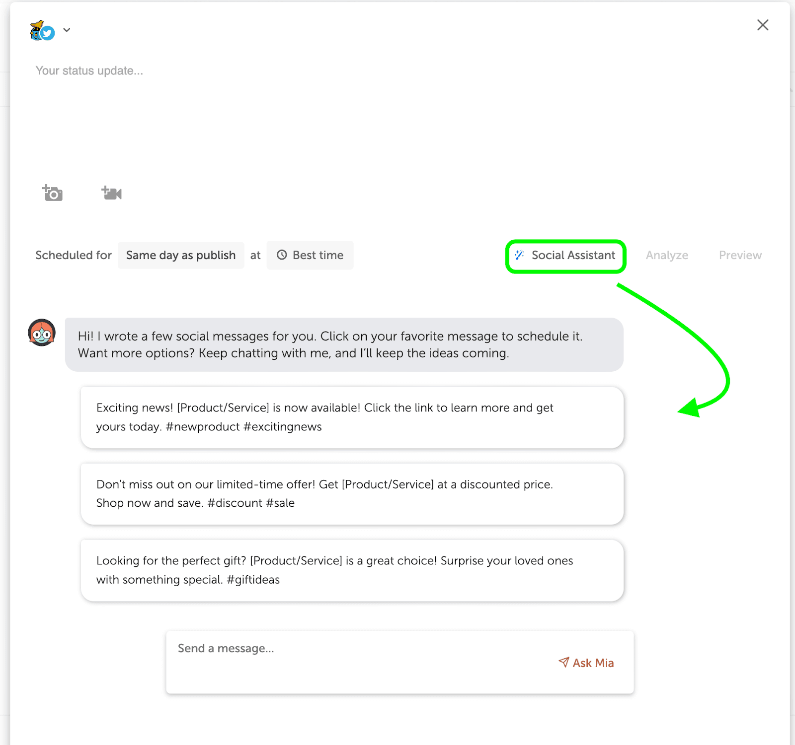
Task: Switch to the Preview tab
Action: [x=740, y=255]
